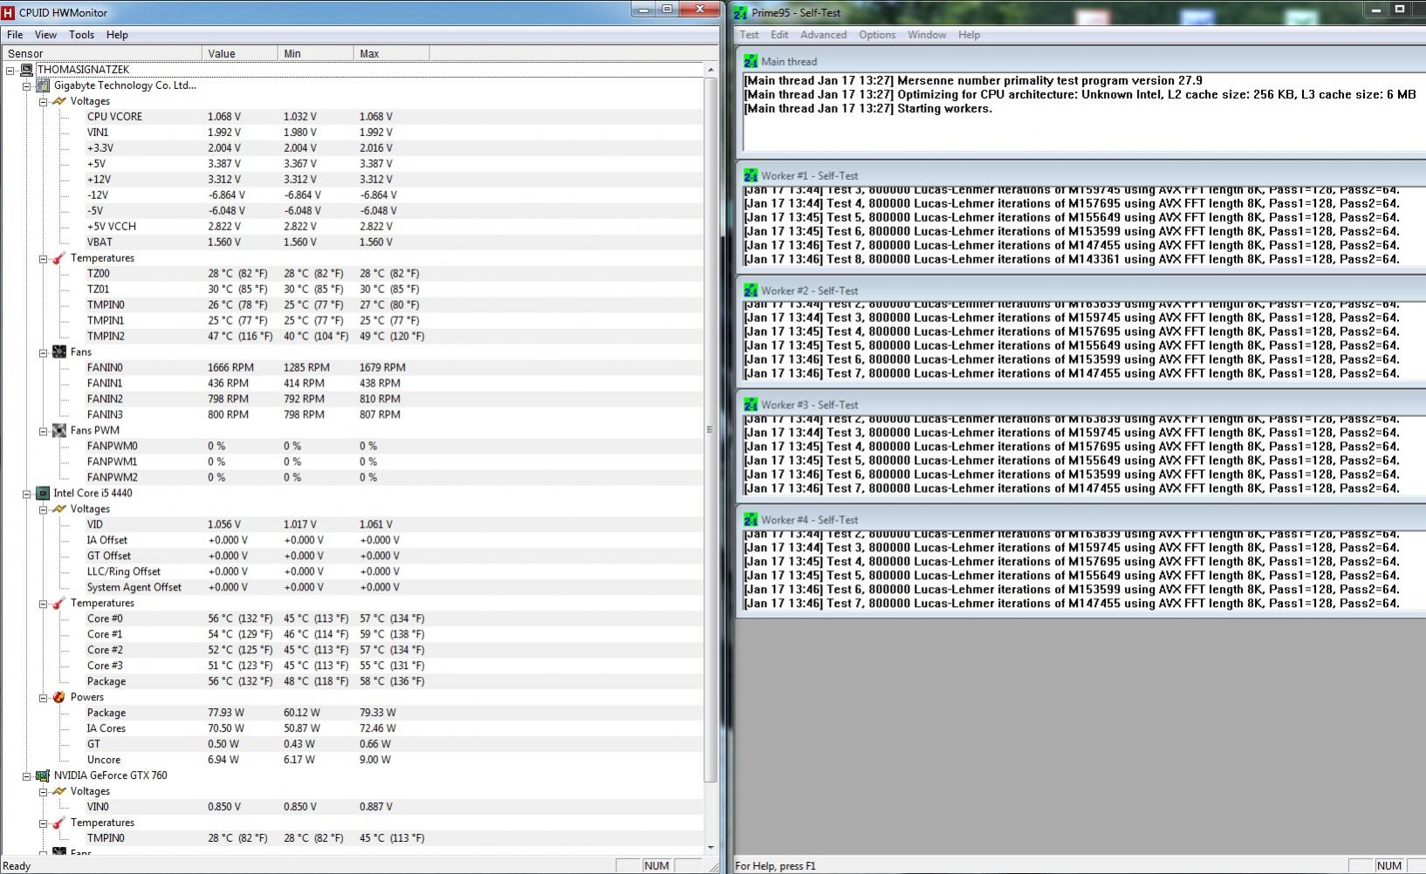Screen dimensions: 1426x874
Task: Click the Main thread window icon
Action: (751, 61)
